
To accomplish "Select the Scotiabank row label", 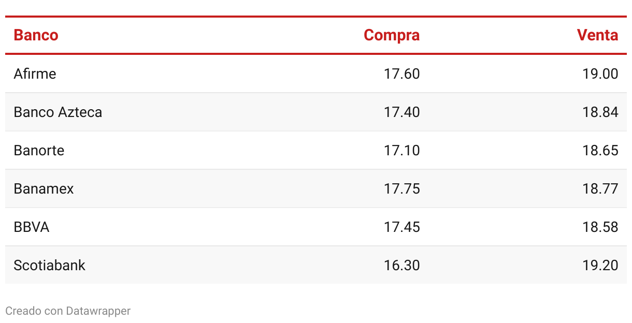I will coord(50,265).
